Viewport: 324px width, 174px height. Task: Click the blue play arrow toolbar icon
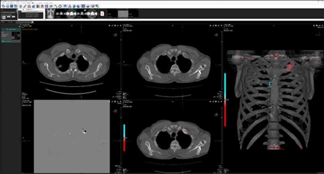click(21, 6)
